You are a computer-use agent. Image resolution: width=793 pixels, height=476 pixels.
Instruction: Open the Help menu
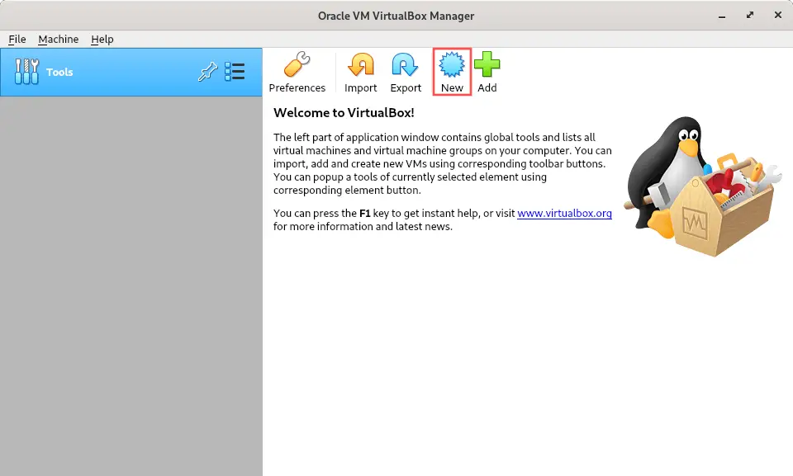point(102,39)
